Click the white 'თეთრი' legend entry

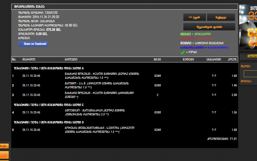[x=202, y=43]
